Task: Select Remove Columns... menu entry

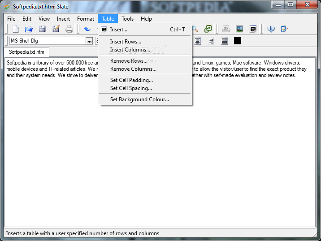Action: [145, 69]
